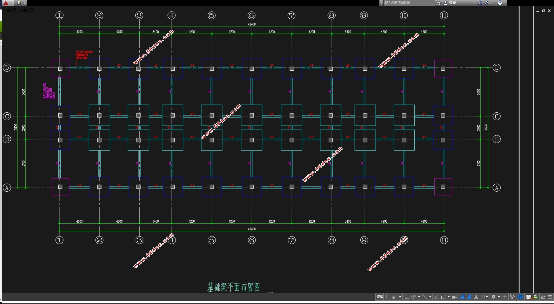
Task: Toggle 2D object snap square icon
Action: [x=443, y=297]
